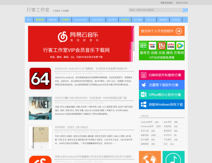Open 迅雷等下载软件合集 blue button
The image size is (212, 163).
tap(162, 85)
